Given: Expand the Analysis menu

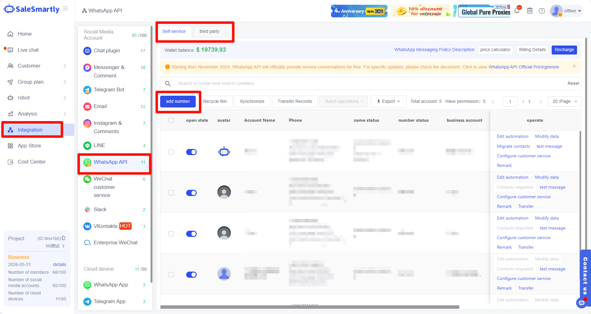Looking at the screenshot, I should (x=37, y=114).
